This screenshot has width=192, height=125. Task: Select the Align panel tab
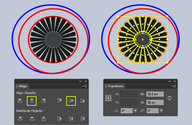[x=22, y=86]
